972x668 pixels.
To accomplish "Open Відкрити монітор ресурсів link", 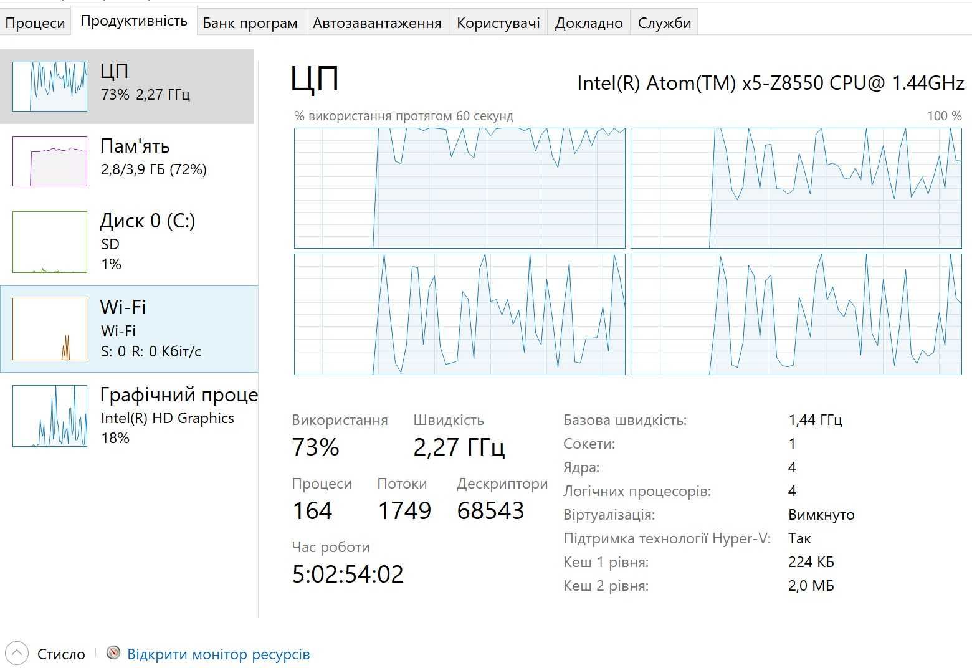I will (218, 654).
